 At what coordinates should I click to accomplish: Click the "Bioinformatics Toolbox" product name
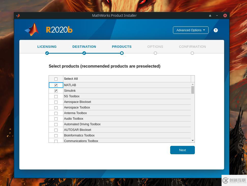(79, 135)
